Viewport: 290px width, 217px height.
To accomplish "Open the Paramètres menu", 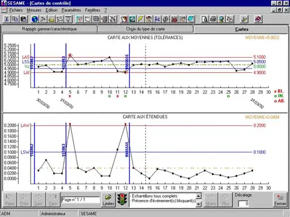I will [71, 10].
